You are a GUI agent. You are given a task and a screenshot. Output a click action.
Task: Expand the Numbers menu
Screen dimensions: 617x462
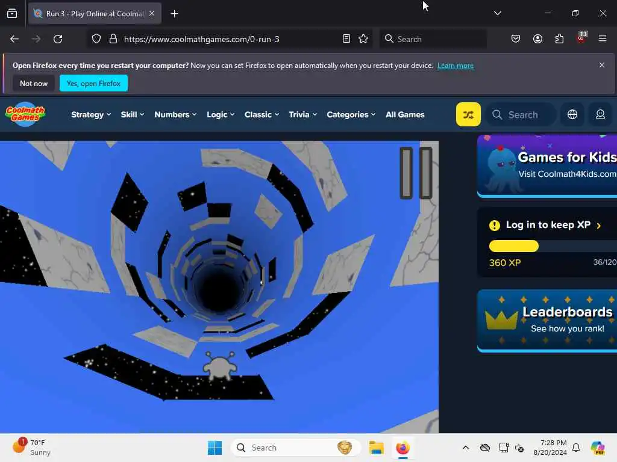click(175, 115)
